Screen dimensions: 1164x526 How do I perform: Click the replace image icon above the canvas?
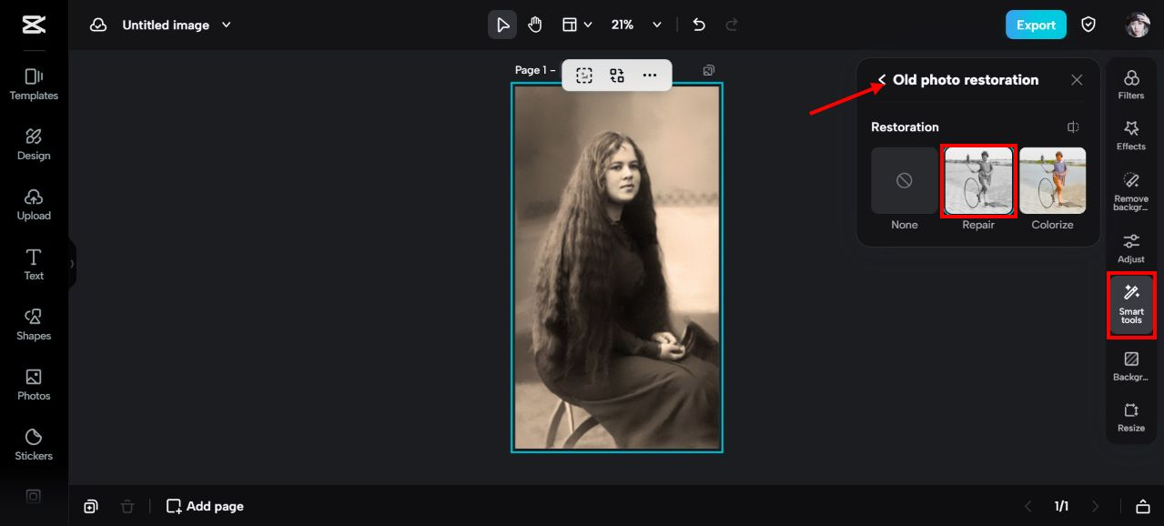tap(617, 76)
